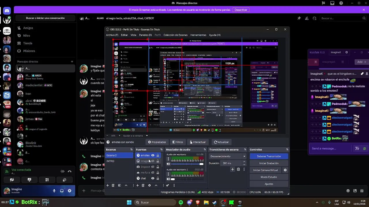
Task: Open Audio del escritorio 2 options dots
Action: [168, 174]
